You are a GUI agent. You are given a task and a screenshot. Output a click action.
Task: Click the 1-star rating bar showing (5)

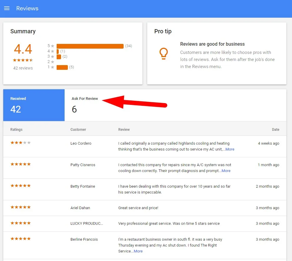point(63,67)
